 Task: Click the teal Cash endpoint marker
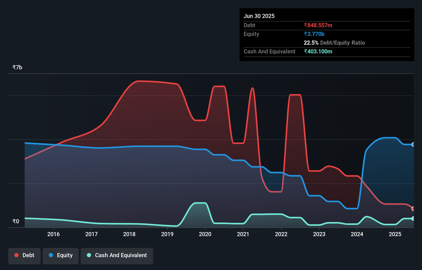coord(413,219)
